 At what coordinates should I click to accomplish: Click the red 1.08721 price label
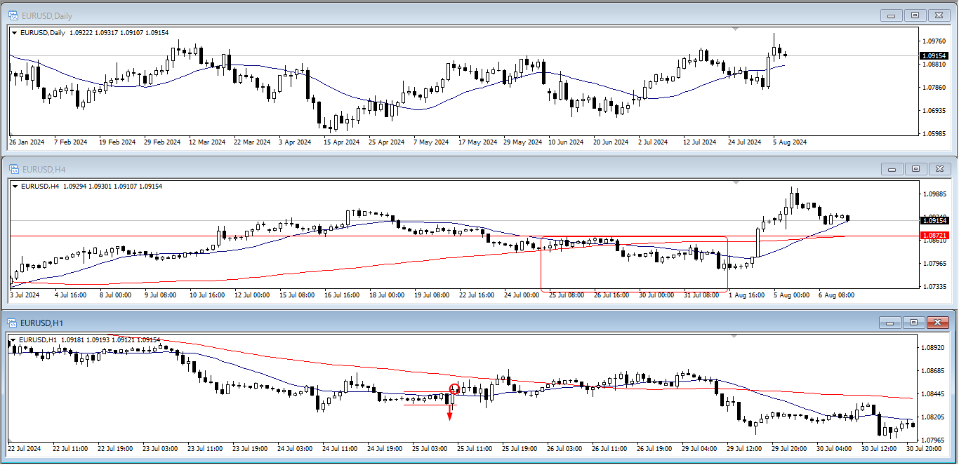click(x=934, y=236)
